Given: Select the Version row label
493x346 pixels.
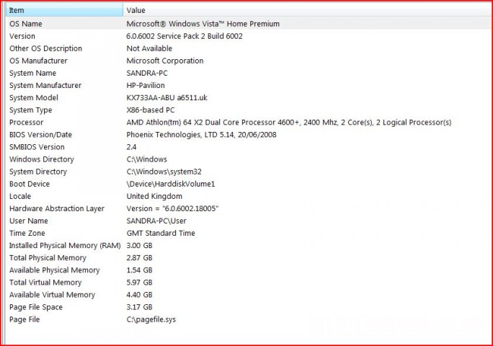Looking at the screenshot, I should point(22,36).
